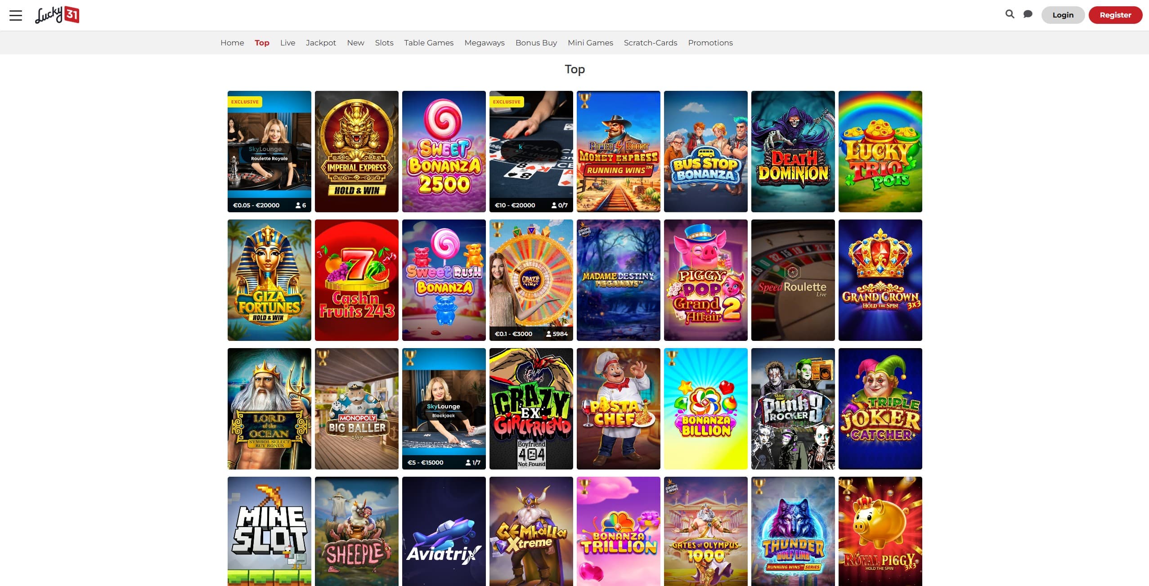Viewport: 1149px width, 586px height.
Task: Open Mine Slot game
Action: [269, 531]
